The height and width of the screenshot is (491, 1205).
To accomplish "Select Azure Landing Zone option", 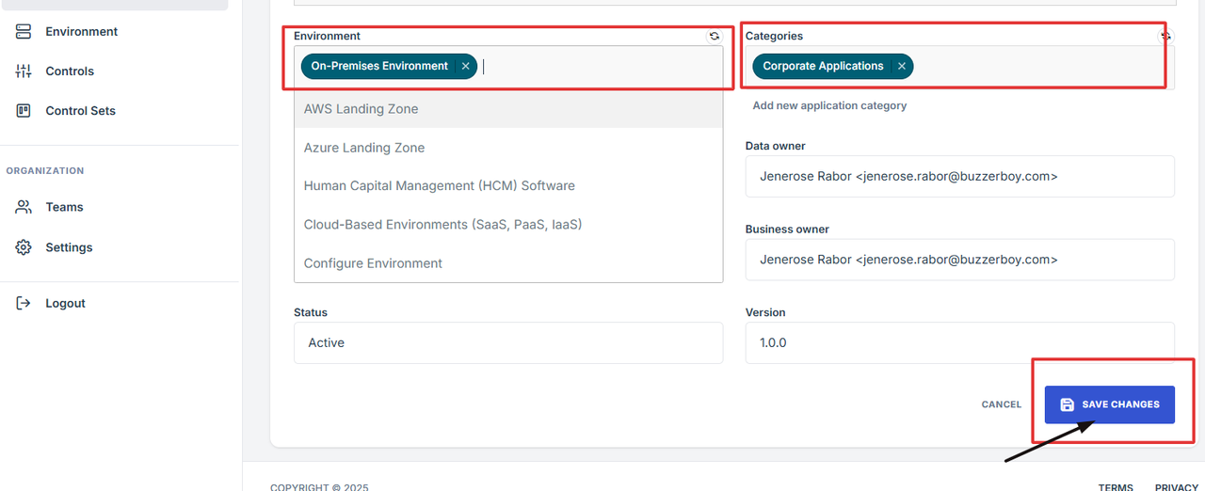I will (x=363, y=148).
